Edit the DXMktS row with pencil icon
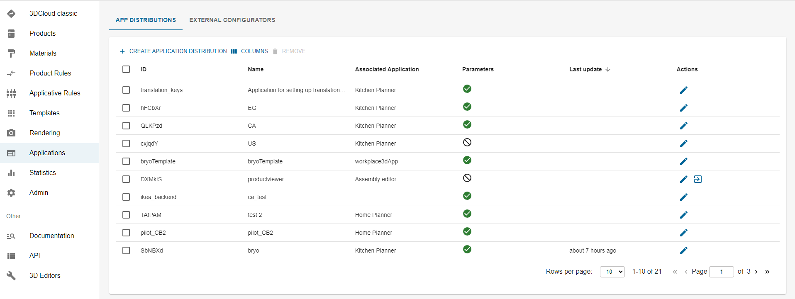795x299 pixels. point(684,179)
